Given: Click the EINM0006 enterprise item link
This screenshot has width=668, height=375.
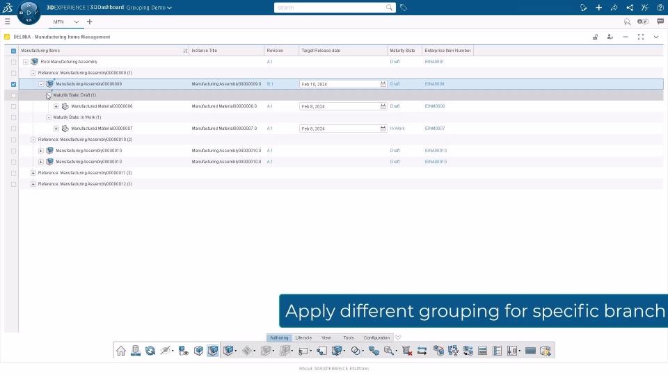Looking at the screenshot, I should coord(435,106).
